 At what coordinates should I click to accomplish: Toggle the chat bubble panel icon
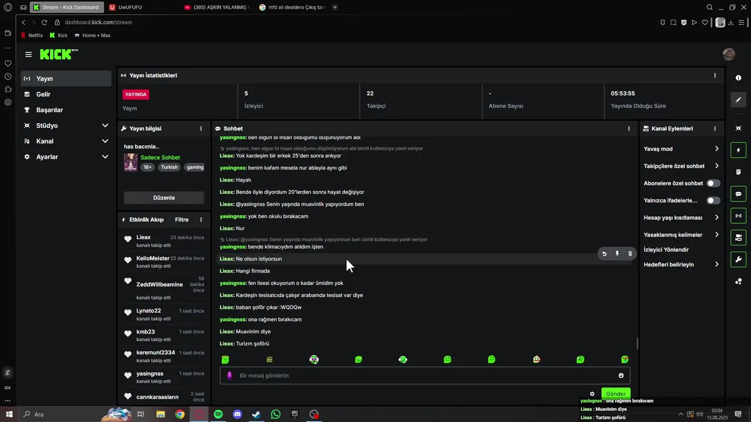pyautogui.click(x=738, y=194)
